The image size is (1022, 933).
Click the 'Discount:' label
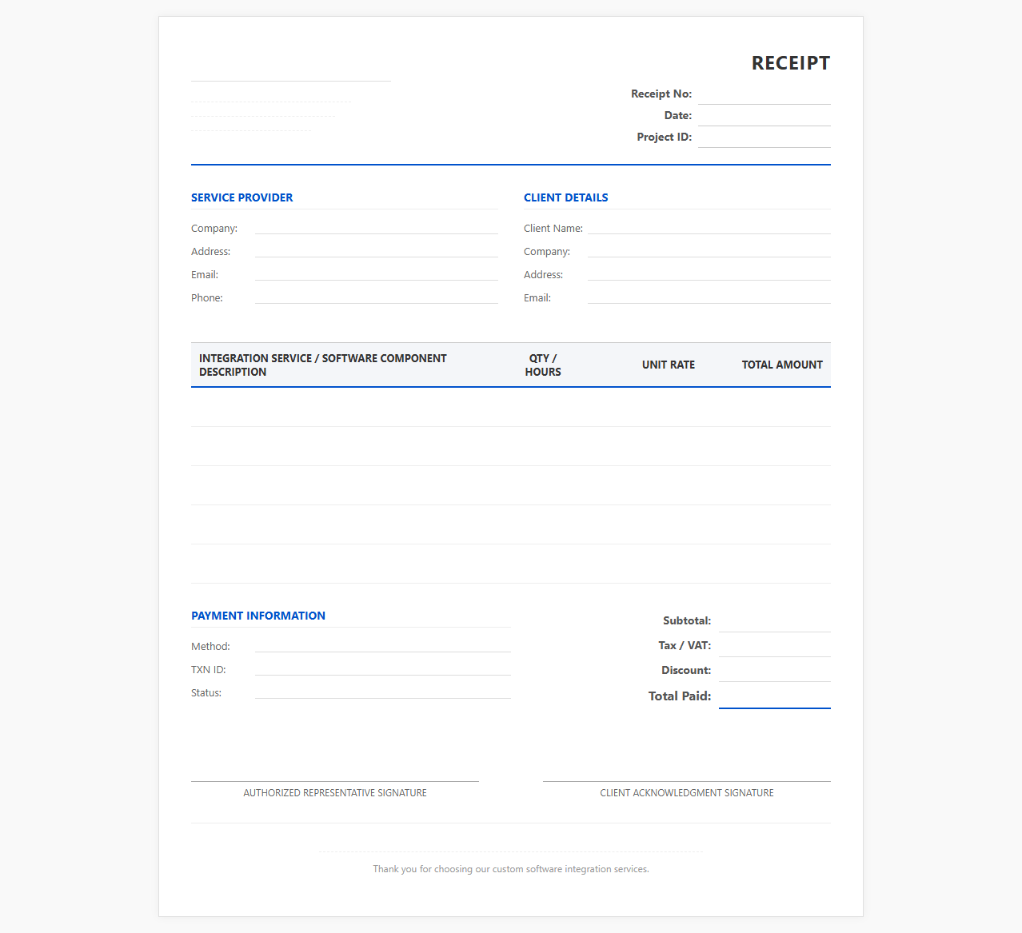click(686, 670)
